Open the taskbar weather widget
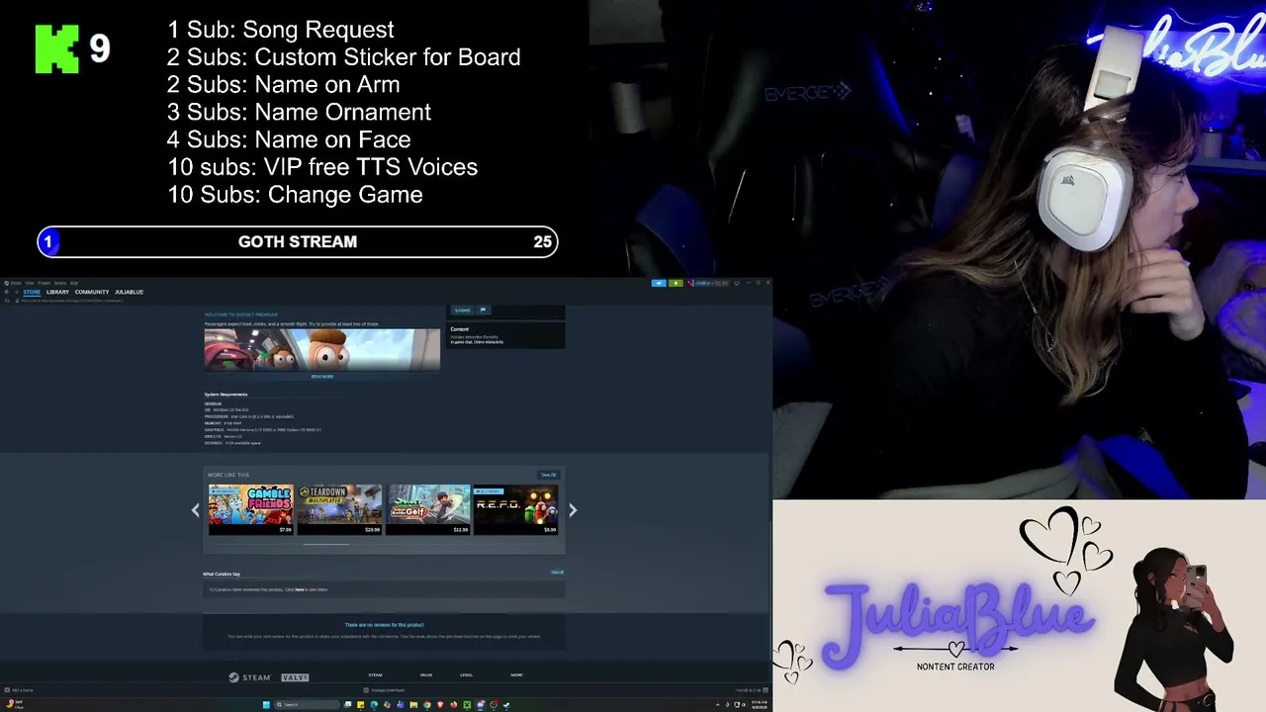The image size is (1266, 712). coord(15,704)
